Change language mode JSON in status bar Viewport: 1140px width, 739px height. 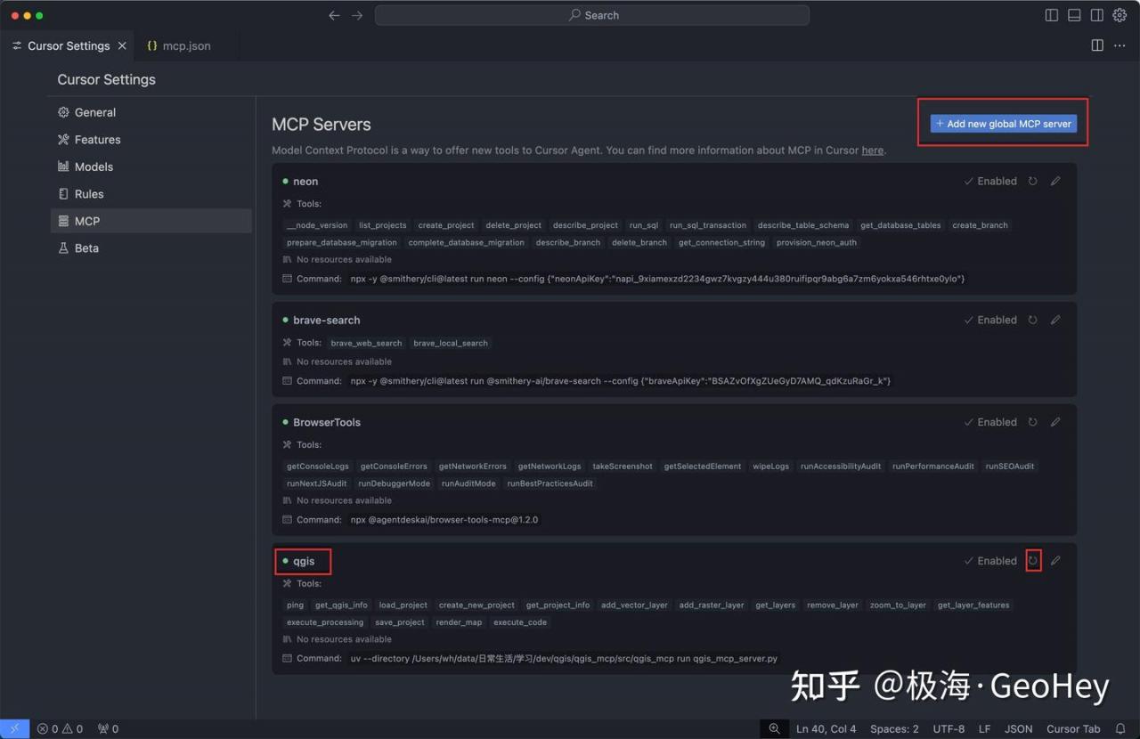(1019, 728)
